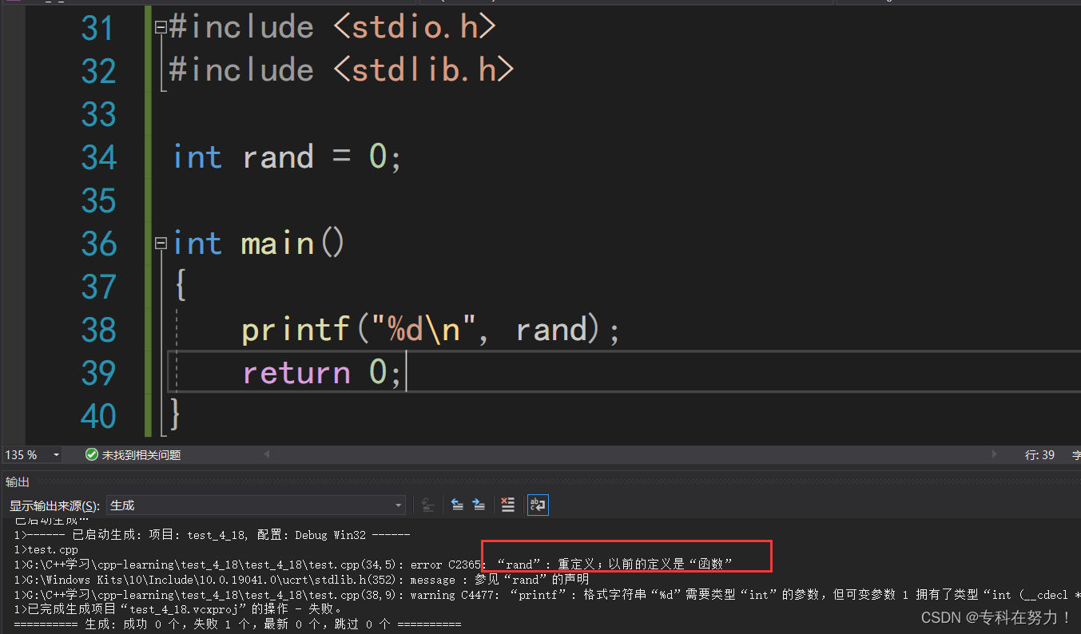Click 'return 0;' on line 39
Screen dimensions: 1081x634
tap(321, 372)
